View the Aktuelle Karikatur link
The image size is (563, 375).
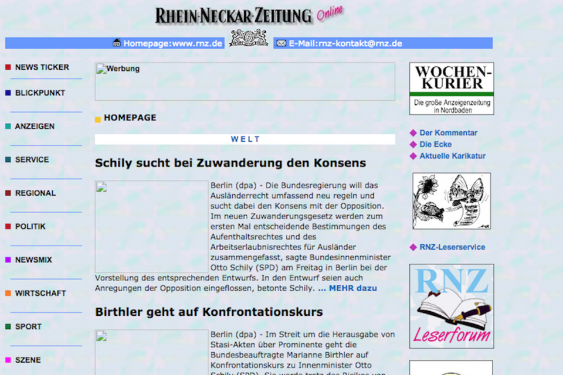pos(452,156)
